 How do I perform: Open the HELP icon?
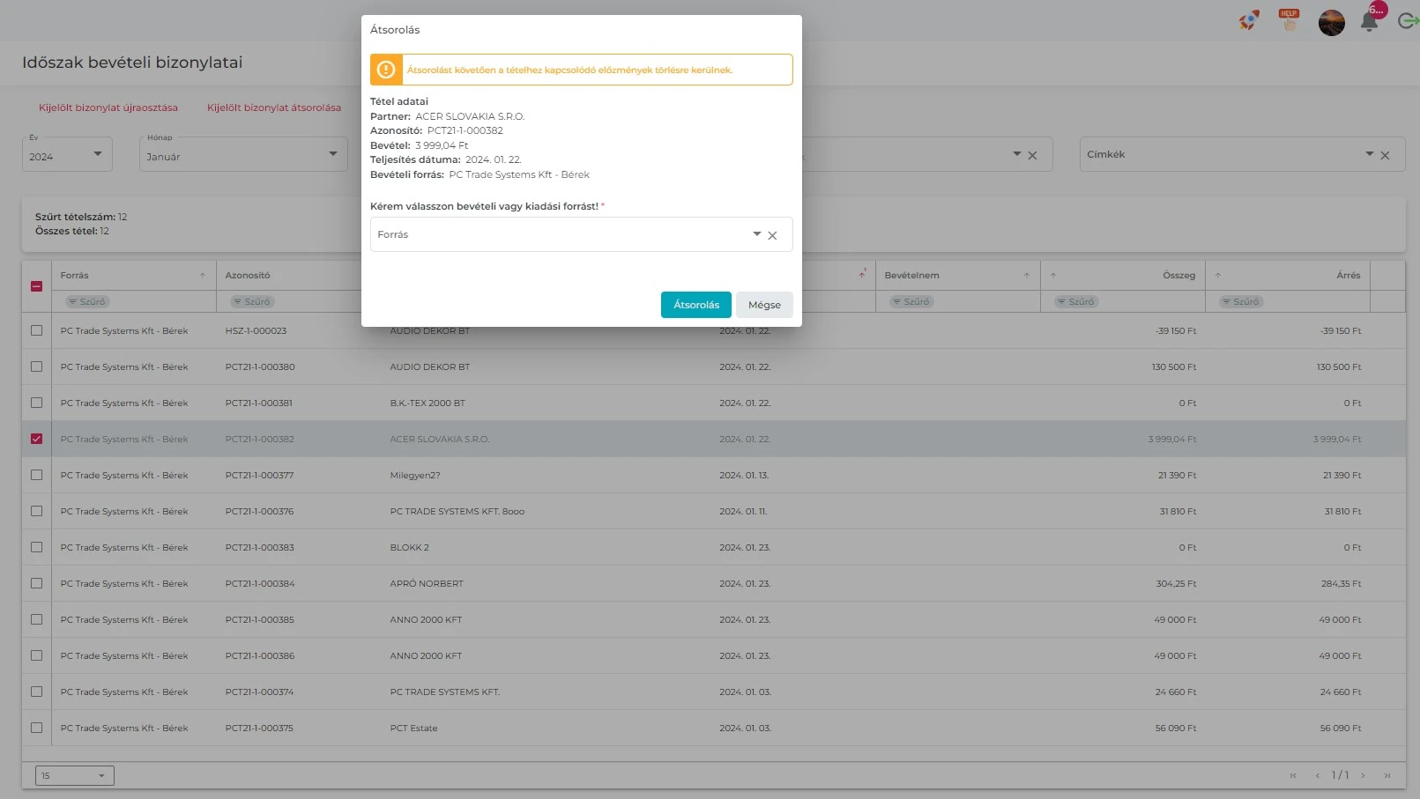1289,20
